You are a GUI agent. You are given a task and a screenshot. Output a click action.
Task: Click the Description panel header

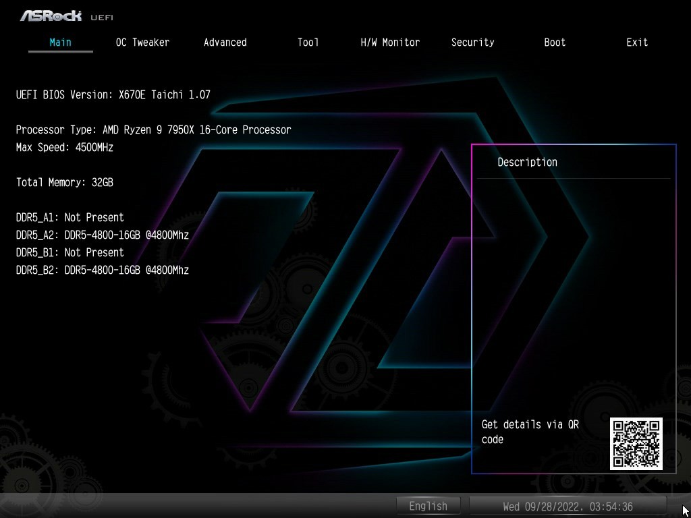tap(527, 162)
